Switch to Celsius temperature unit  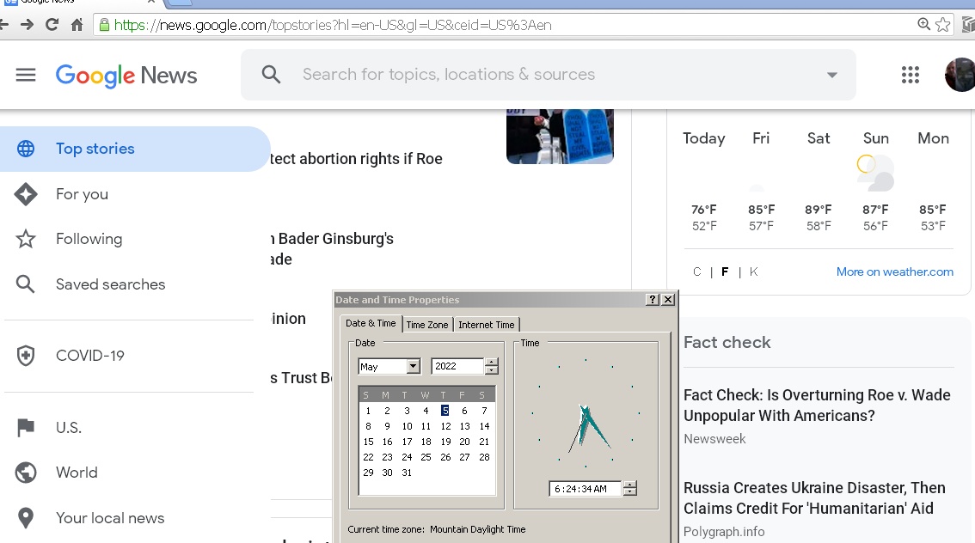point(696,272)
